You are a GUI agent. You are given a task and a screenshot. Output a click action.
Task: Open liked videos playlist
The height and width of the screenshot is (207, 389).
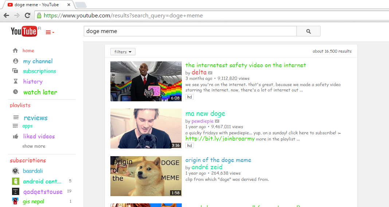click(39, 136)
